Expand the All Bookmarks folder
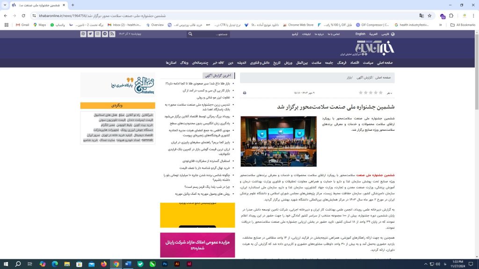Viewport: 479px width, 269px height. [x=463, y=25]
